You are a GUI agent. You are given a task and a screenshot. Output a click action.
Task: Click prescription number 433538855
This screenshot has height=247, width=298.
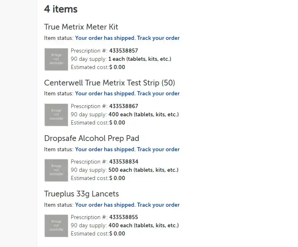coord(123,217)
